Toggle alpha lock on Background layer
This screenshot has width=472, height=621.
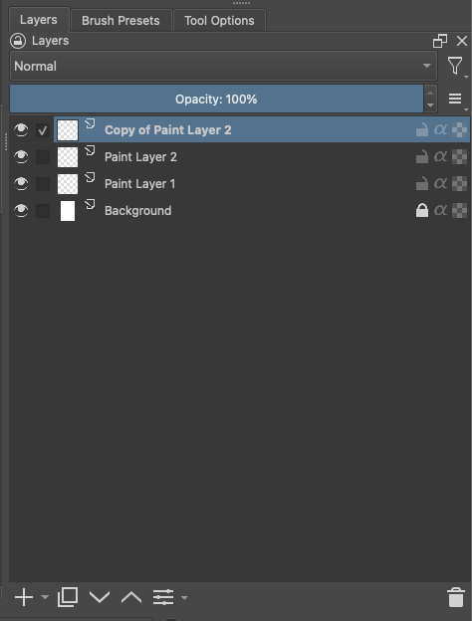tap(459, 211)
